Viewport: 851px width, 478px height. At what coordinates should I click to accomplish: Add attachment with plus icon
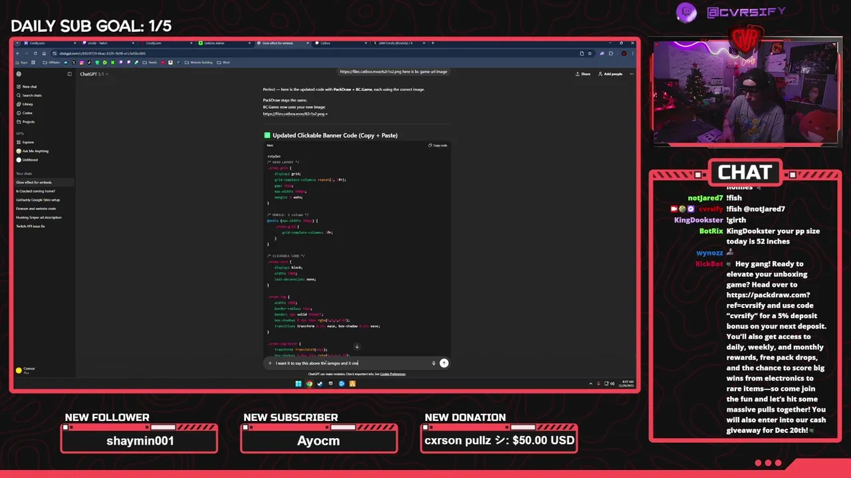tap(270, 363)
